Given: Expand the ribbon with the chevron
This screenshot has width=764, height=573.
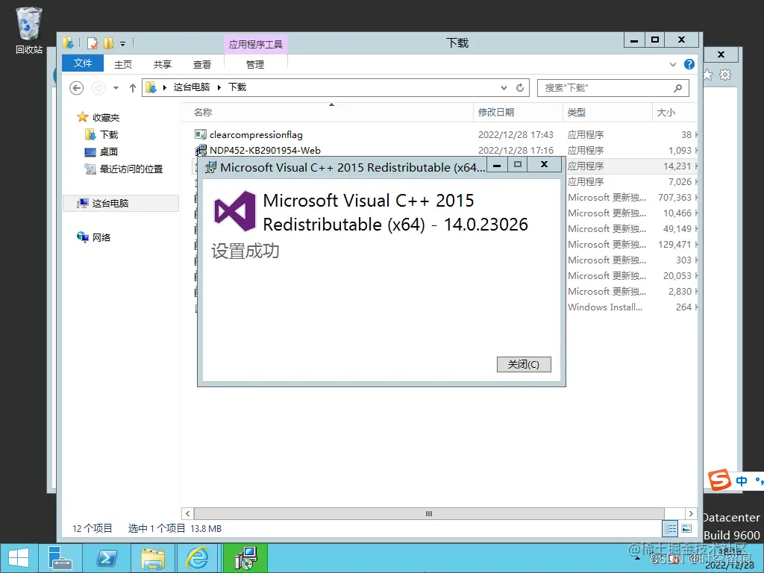Looking at the screenshot, I should tap(673, 64).
